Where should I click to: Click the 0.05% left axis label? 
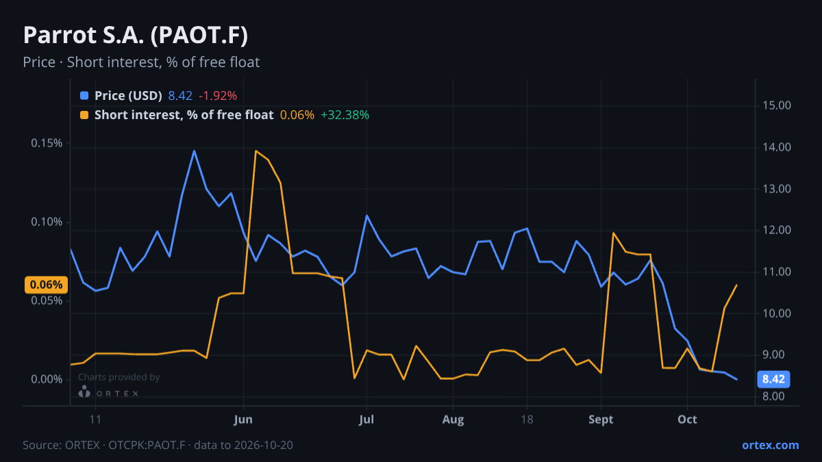[47, 300]
